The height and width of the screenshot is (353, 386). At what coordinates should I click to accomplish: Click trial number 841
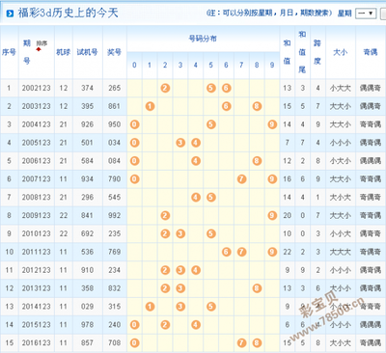click(87, 215)
